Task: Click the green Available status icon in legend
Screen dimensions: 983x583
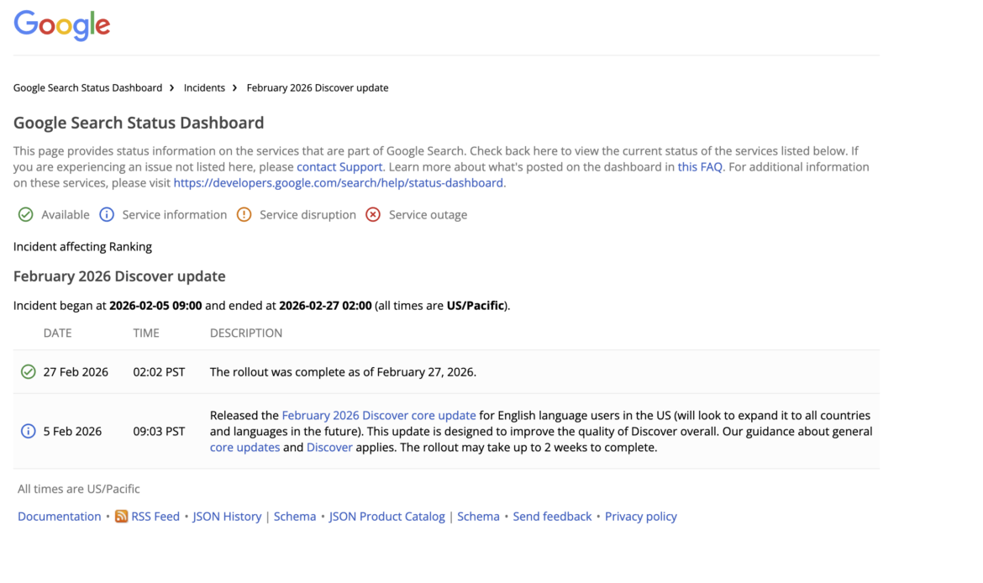Action: coord(26,215)
